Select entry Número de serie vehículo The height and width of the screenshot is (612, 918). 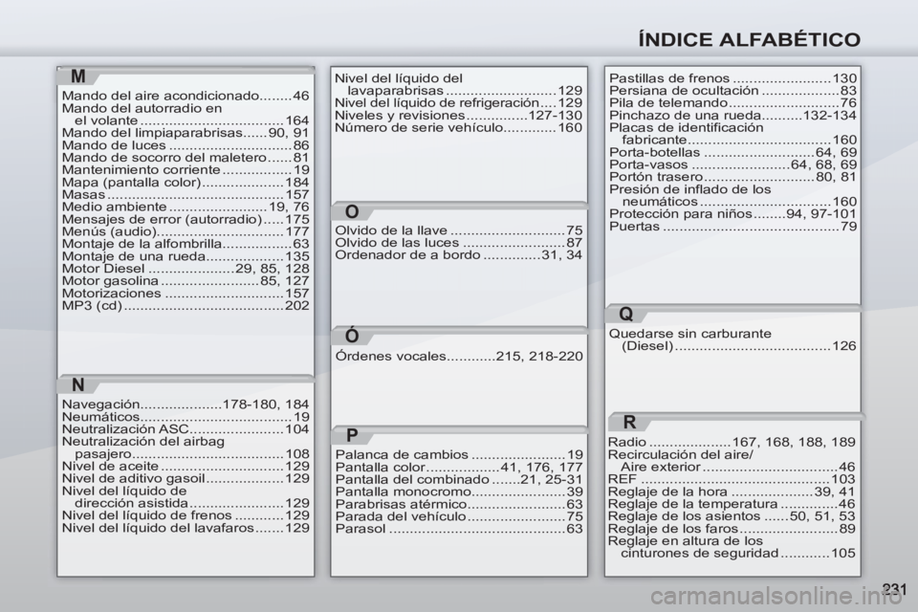click(x=458, y=128)
